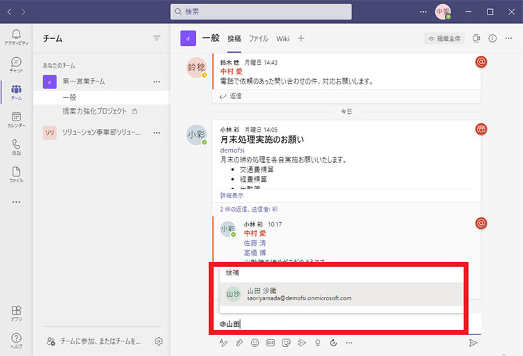Switch to the 投稿 tab

coord(234,39)
